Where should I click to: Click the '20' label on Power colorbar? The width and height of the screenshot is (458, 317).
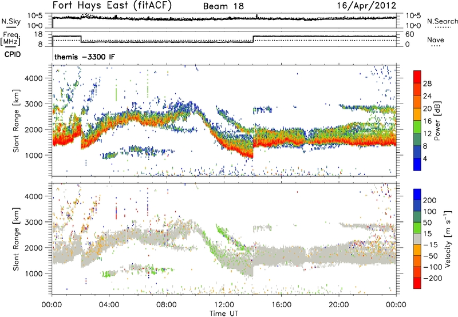(427, 109)
